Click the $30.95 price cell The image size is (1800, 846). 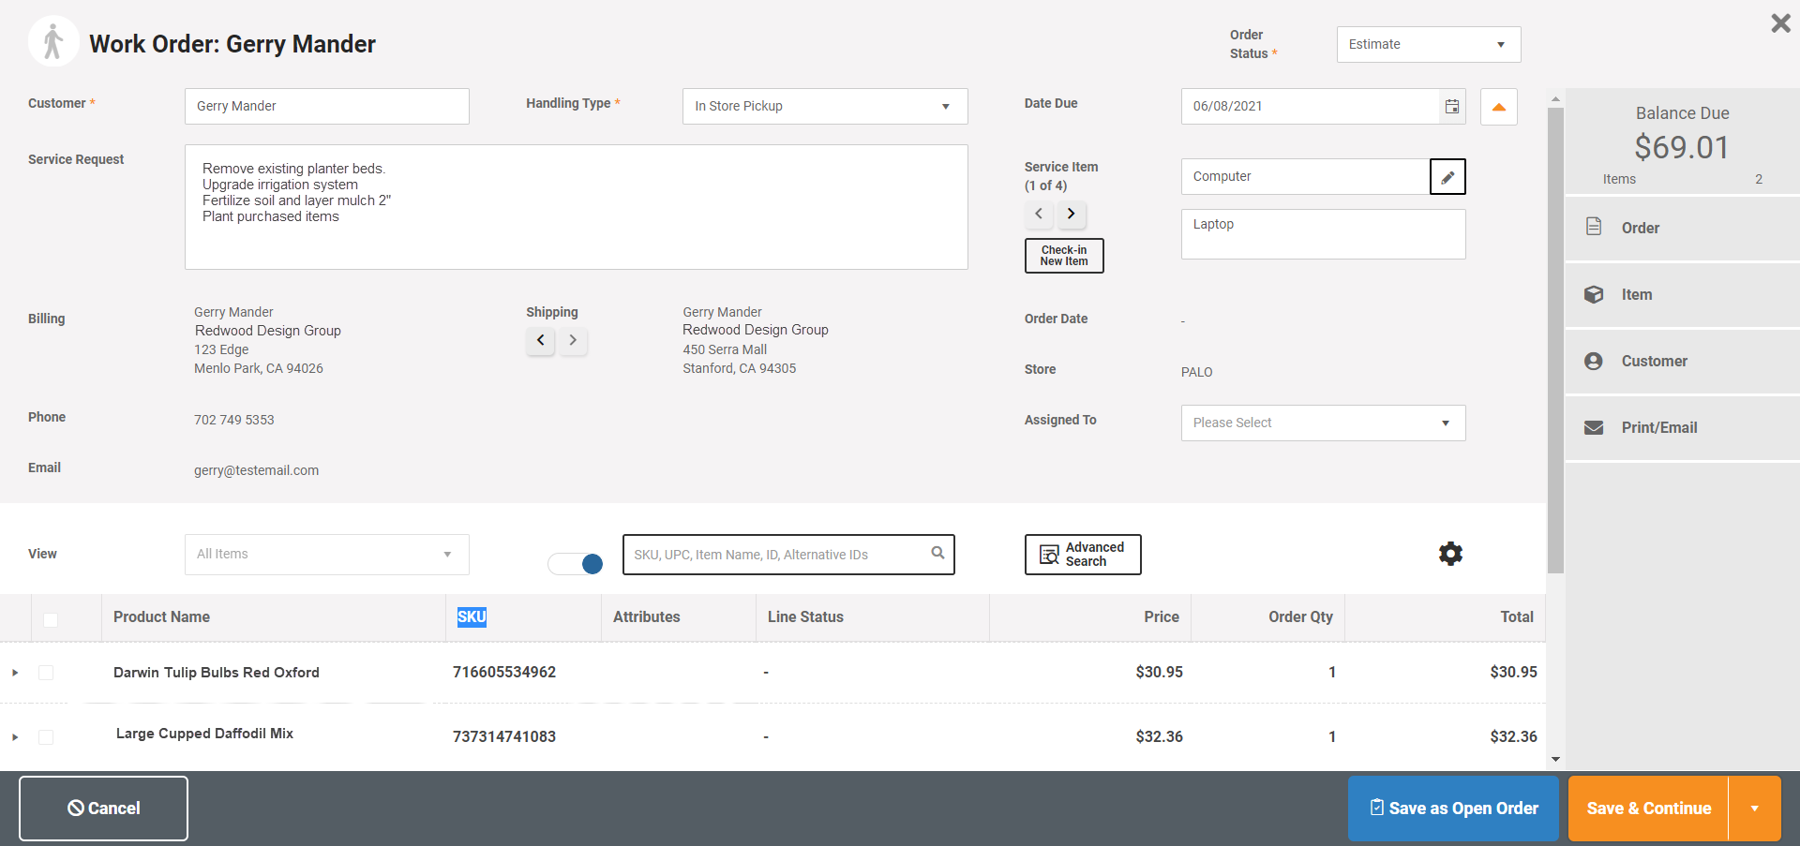1160,672
